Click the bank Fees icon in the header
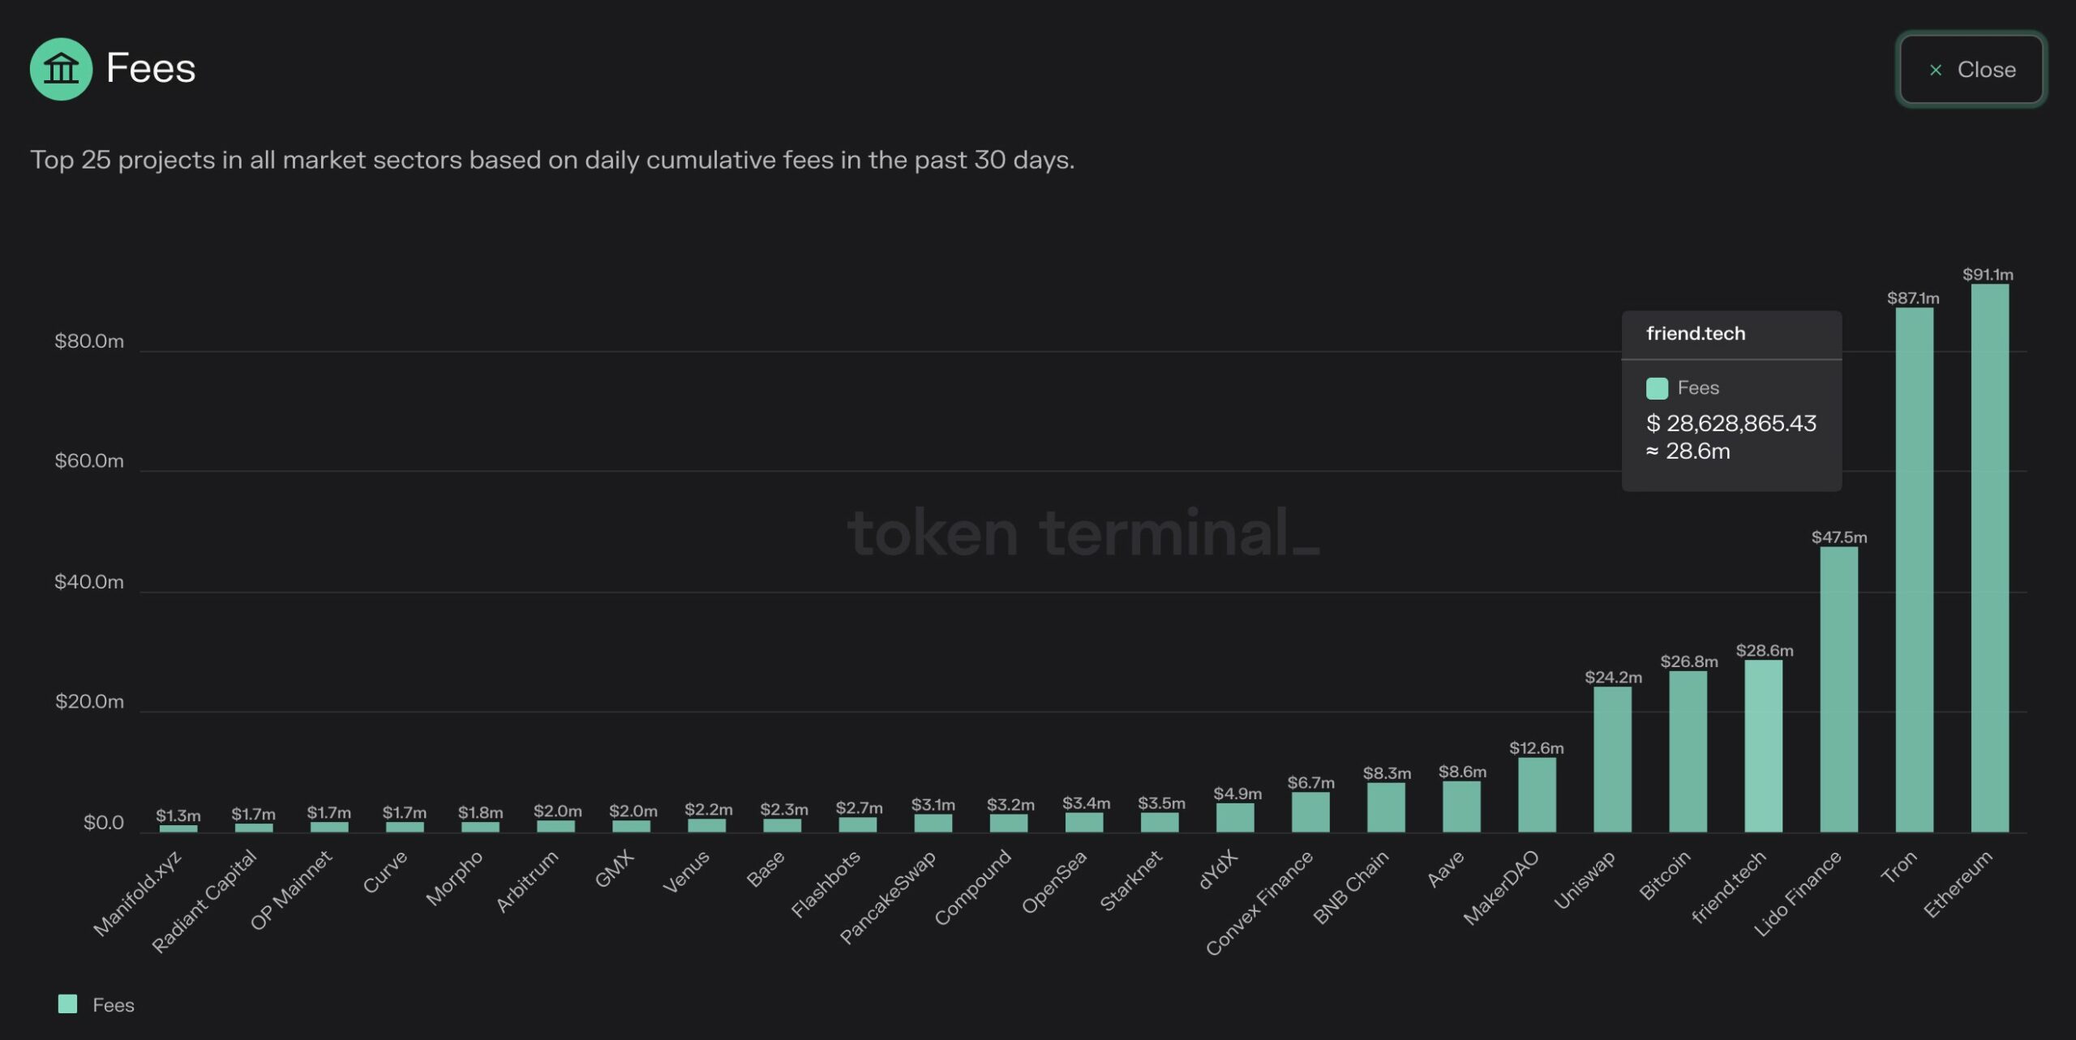2076x1040 pixels. click(x=61, y=68)
